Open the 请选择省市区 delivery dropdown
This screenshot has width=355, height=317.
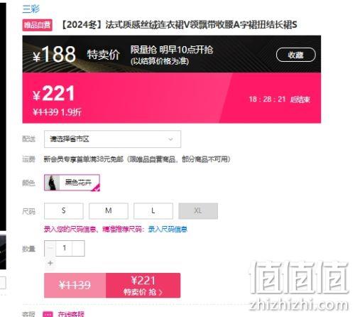[112, 139]
